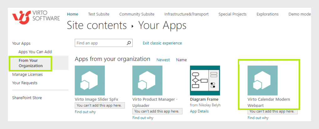This screenshot has width=319, height=129.
Task: Open the Special Projects tab
Action: [x=233, y=14]
